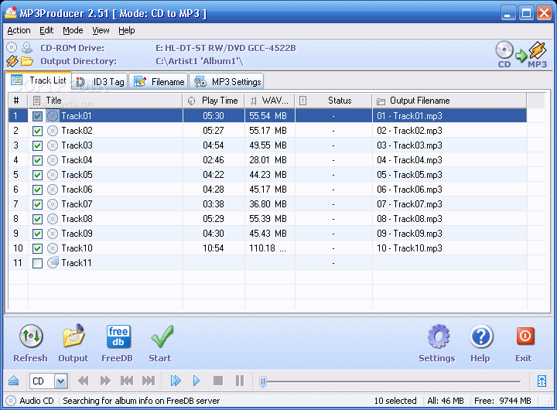This screenshot has width=557, height=410.
Task: Open the Help menu
Action: pos(126,30)
